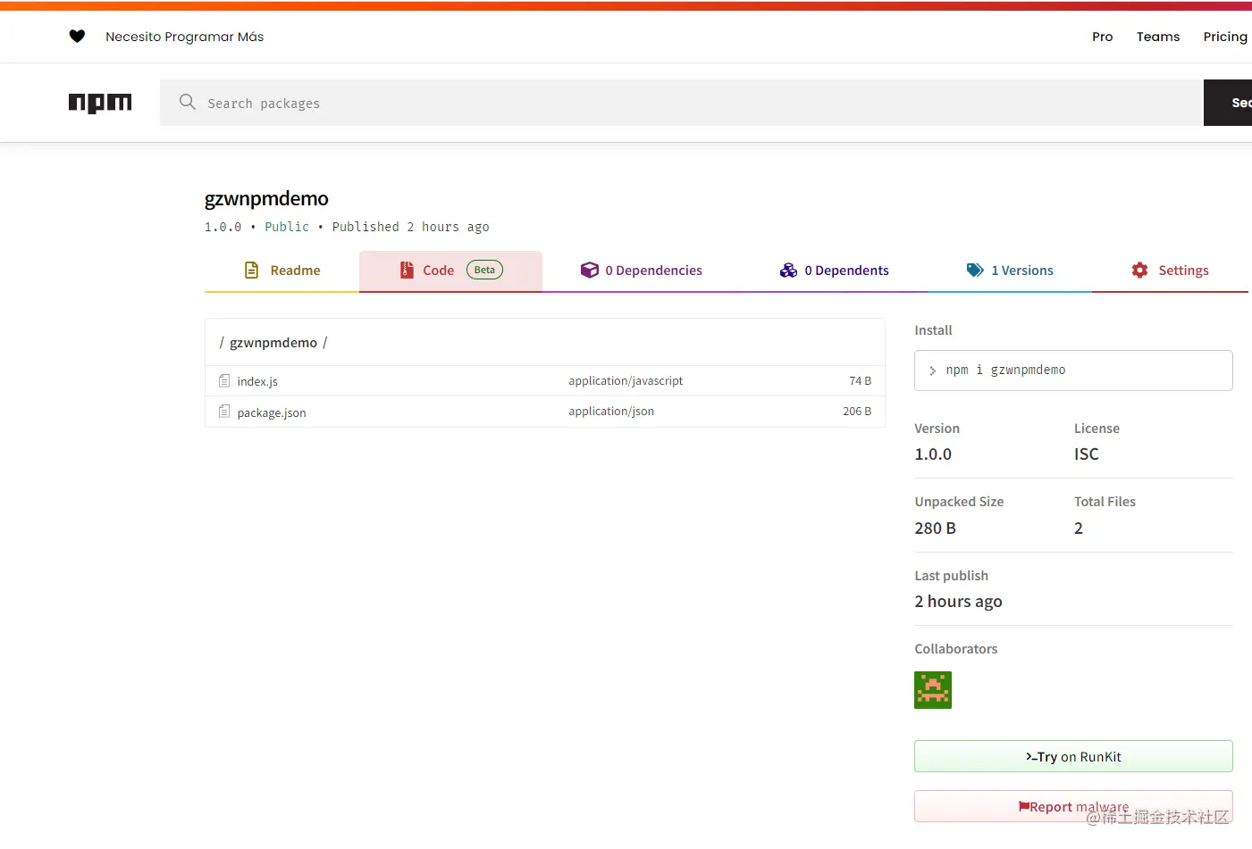Open the Pricing link in header
This screenshot has width=1252, height=849.
tap(1225, 37)
